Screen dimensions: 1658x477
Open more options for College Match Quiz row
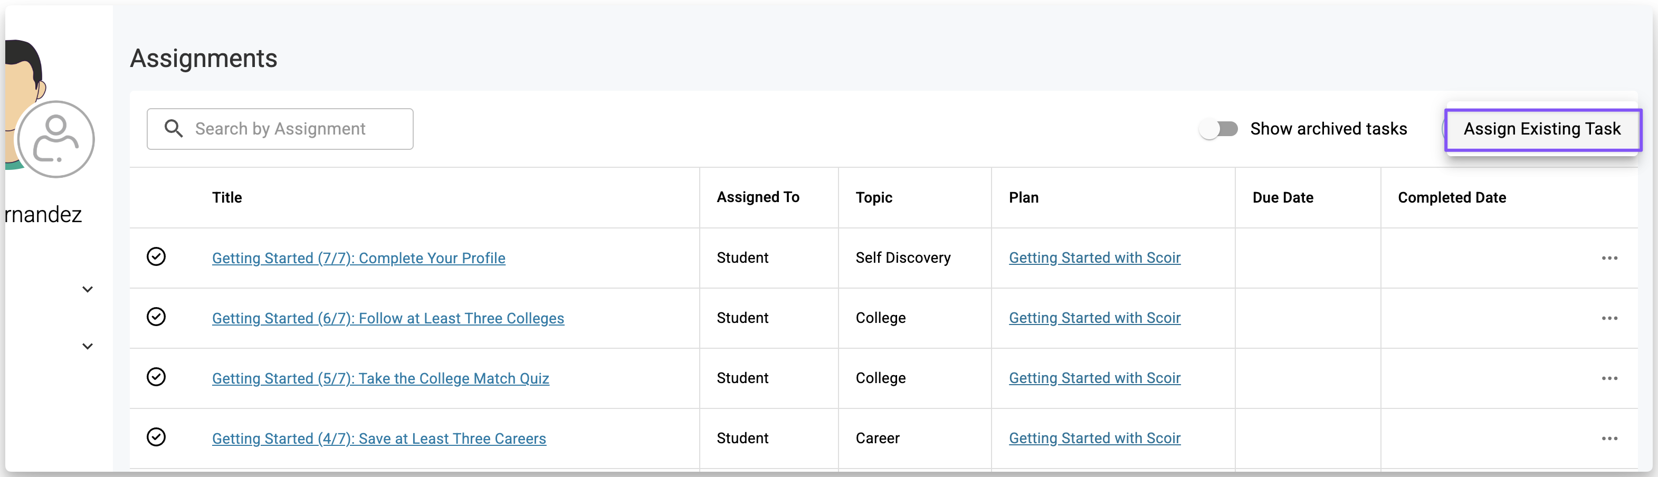coord(1609,378)
